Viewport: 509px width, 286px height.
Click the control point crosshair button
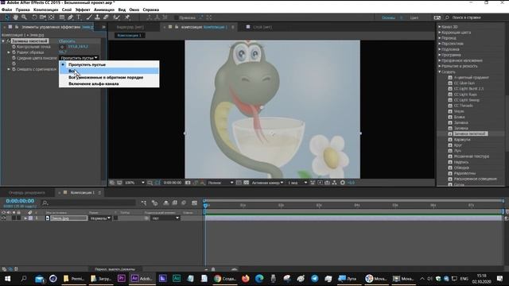click(62, 47)
